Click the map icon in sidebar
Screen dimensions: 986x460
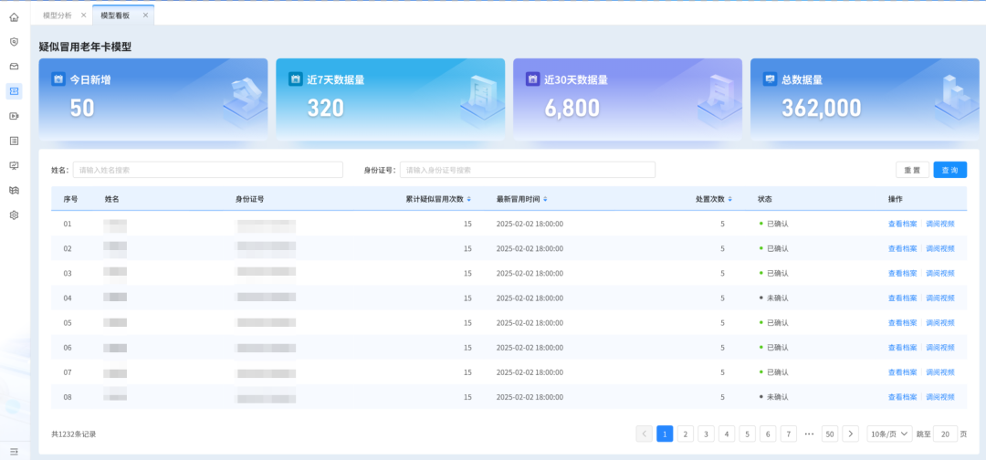tap(14, 190)
